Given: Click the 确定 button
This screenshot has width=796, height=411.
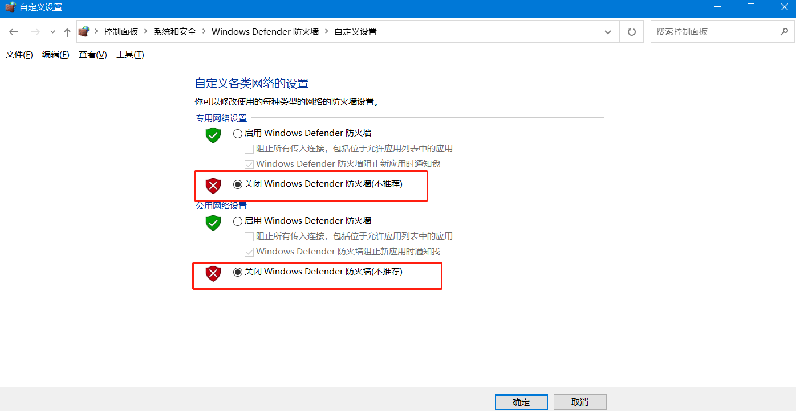Looking at the screenshot, I should pos(521,402).
